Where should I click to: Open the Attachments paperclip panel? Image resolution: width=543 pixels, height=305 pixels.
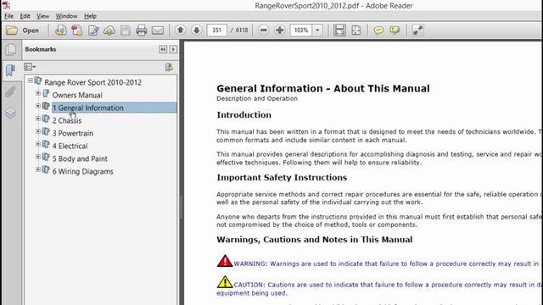(x=11, y=92)
